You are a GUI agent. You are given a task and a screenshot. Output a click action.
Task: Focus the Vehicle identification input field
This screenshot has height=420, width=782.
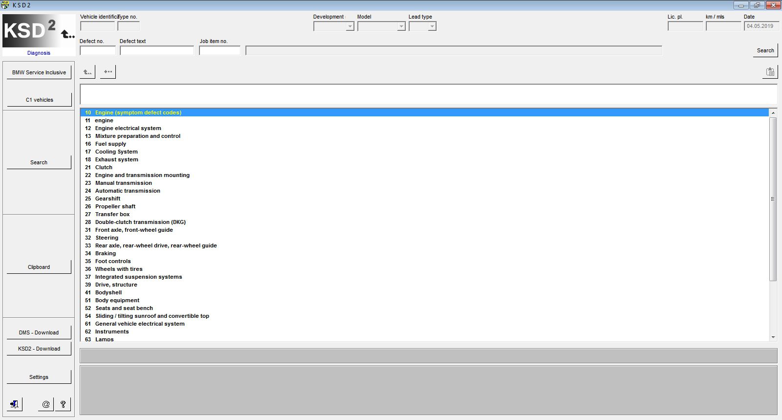pos(97,26)
